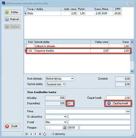
Task: Click the payment list scroll down arrow
Action: click(132, 71)
